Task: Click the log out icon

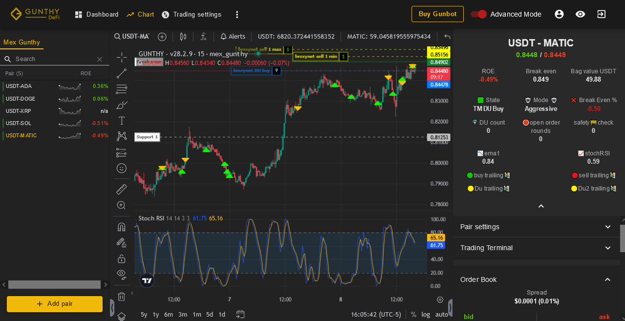Action: (x=602, y=14)
